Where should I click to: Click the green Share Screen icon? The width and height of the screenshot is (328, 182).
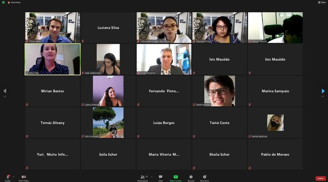[175, 177]
